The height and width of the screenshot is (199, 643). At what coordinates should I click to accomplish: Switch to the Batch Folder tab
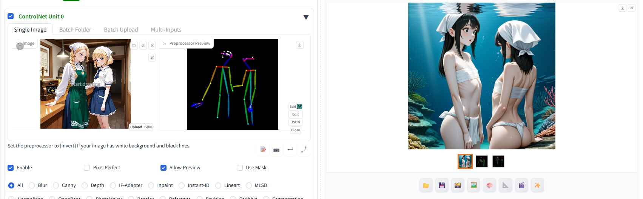pyautogui.click(x=75, y=30)
